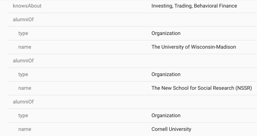This screenshot has width=257, height=136.
Task: Select alumniOf label directly below knowsAbout
Action: (23, 20)
